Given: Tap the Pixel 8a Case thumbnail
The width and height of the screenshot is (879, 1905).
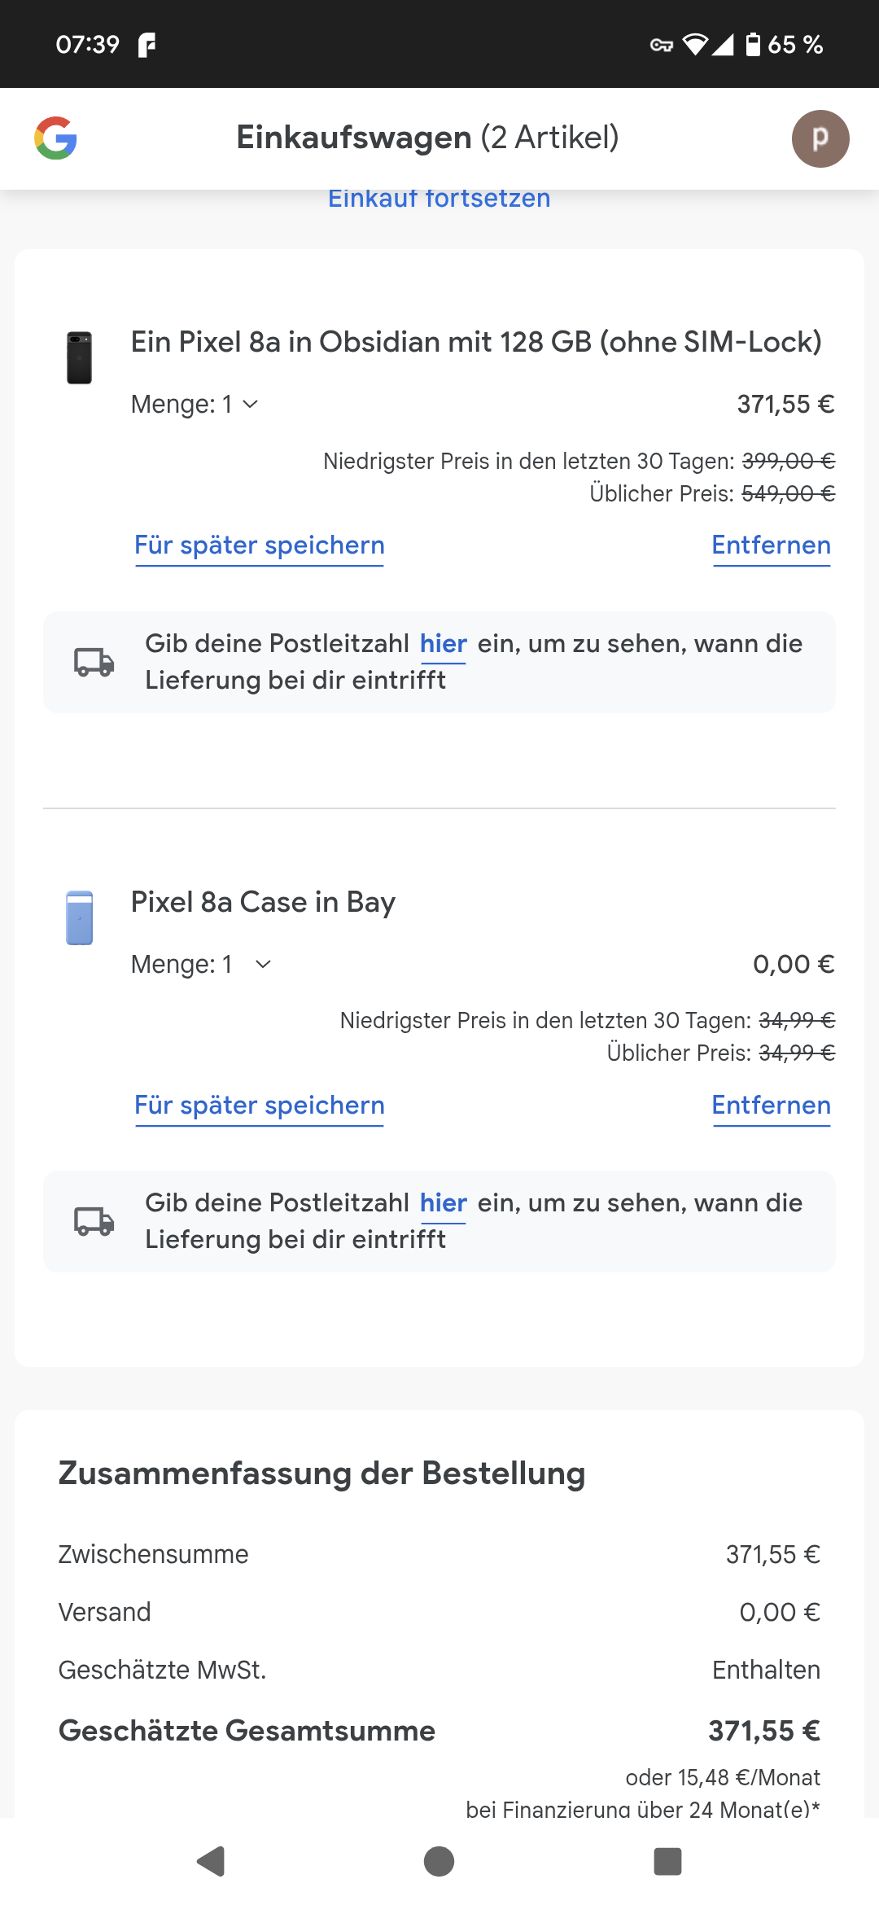Looking at the screenshot, I should coord(79,917).
